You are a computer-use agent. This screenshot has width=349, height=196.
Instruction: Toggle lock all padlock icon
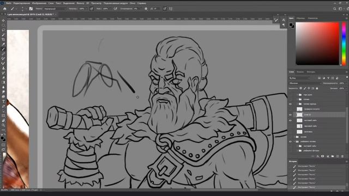tap(317, 88)
